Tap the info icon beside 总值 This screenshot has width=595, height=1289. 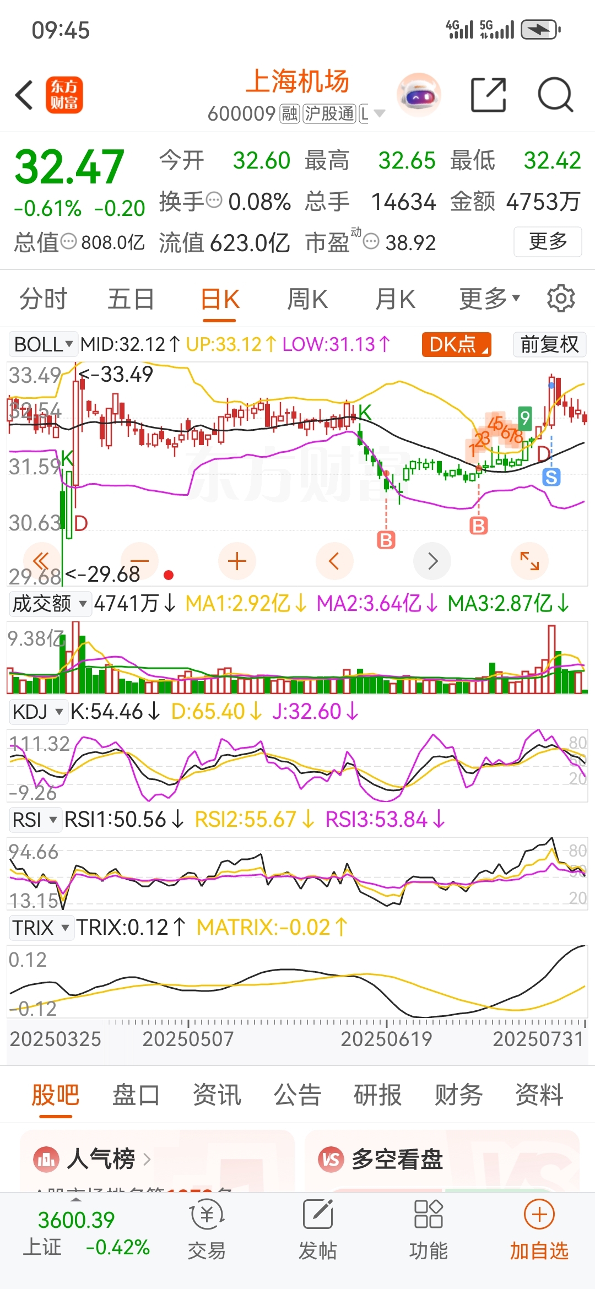coord(68,241)
